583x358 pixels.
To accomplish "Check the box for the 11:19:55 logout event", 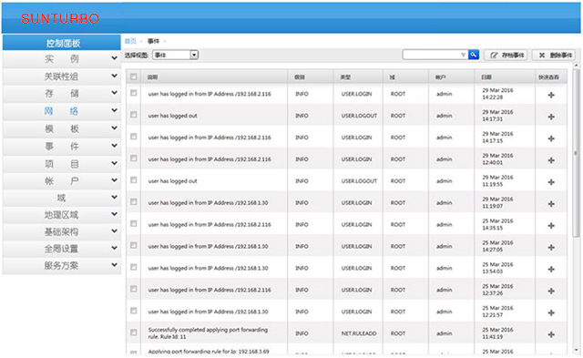I will tap(134, 180).
